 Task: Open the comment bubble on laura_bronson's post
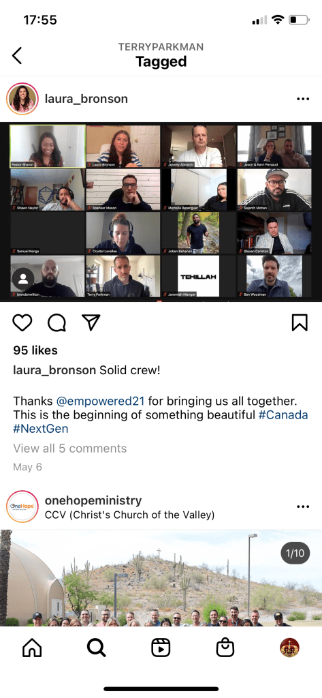pos(57,322)
